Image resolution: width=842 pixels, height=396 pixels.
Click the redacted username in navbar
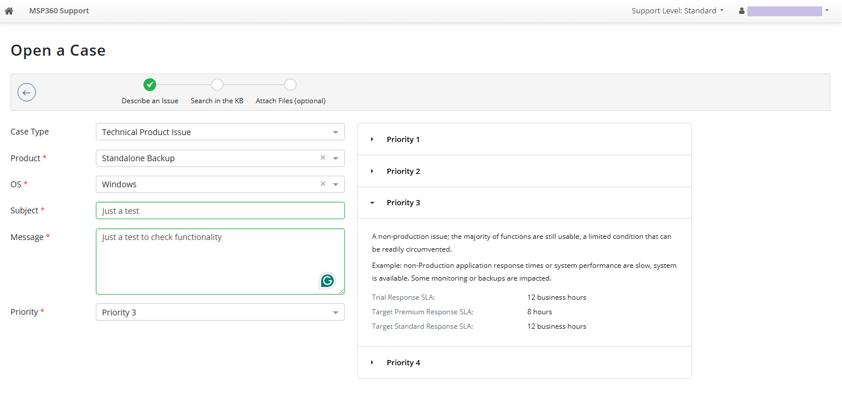pyautogui.click(x=785, y=10)
